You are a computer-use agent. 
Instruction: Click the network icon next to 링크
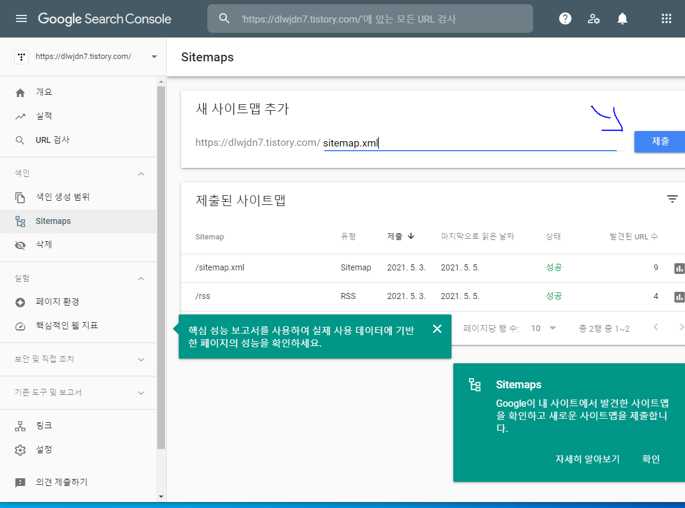point(20,426)
